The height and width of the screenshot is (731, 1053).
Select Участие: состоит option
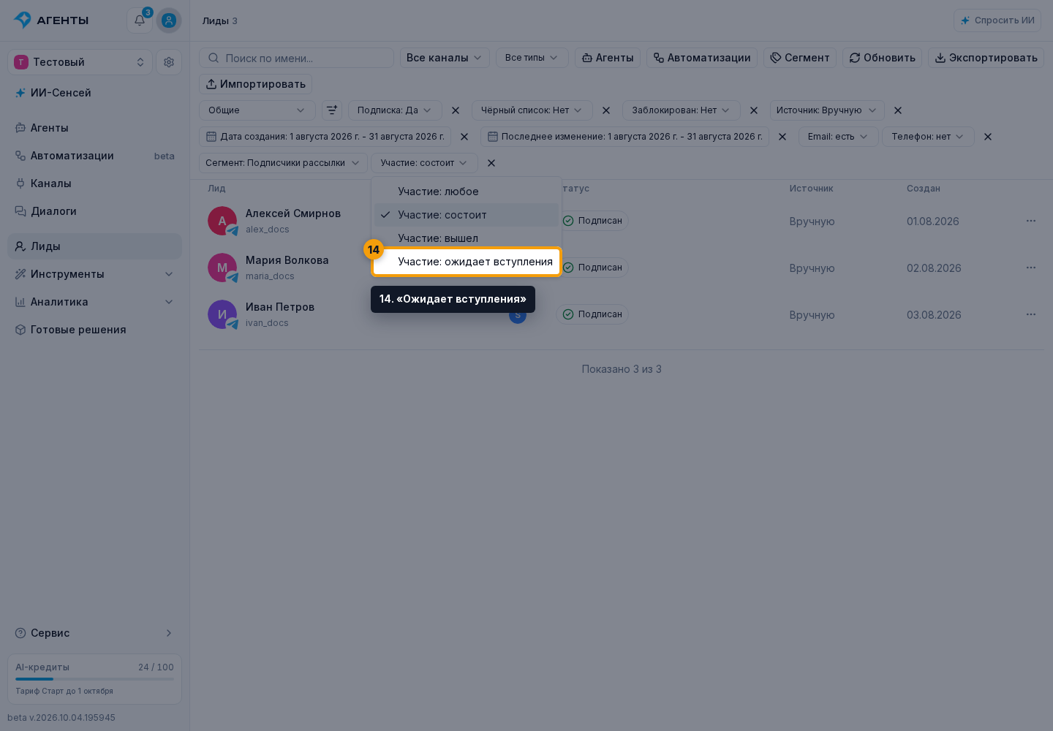pos(467,215)
